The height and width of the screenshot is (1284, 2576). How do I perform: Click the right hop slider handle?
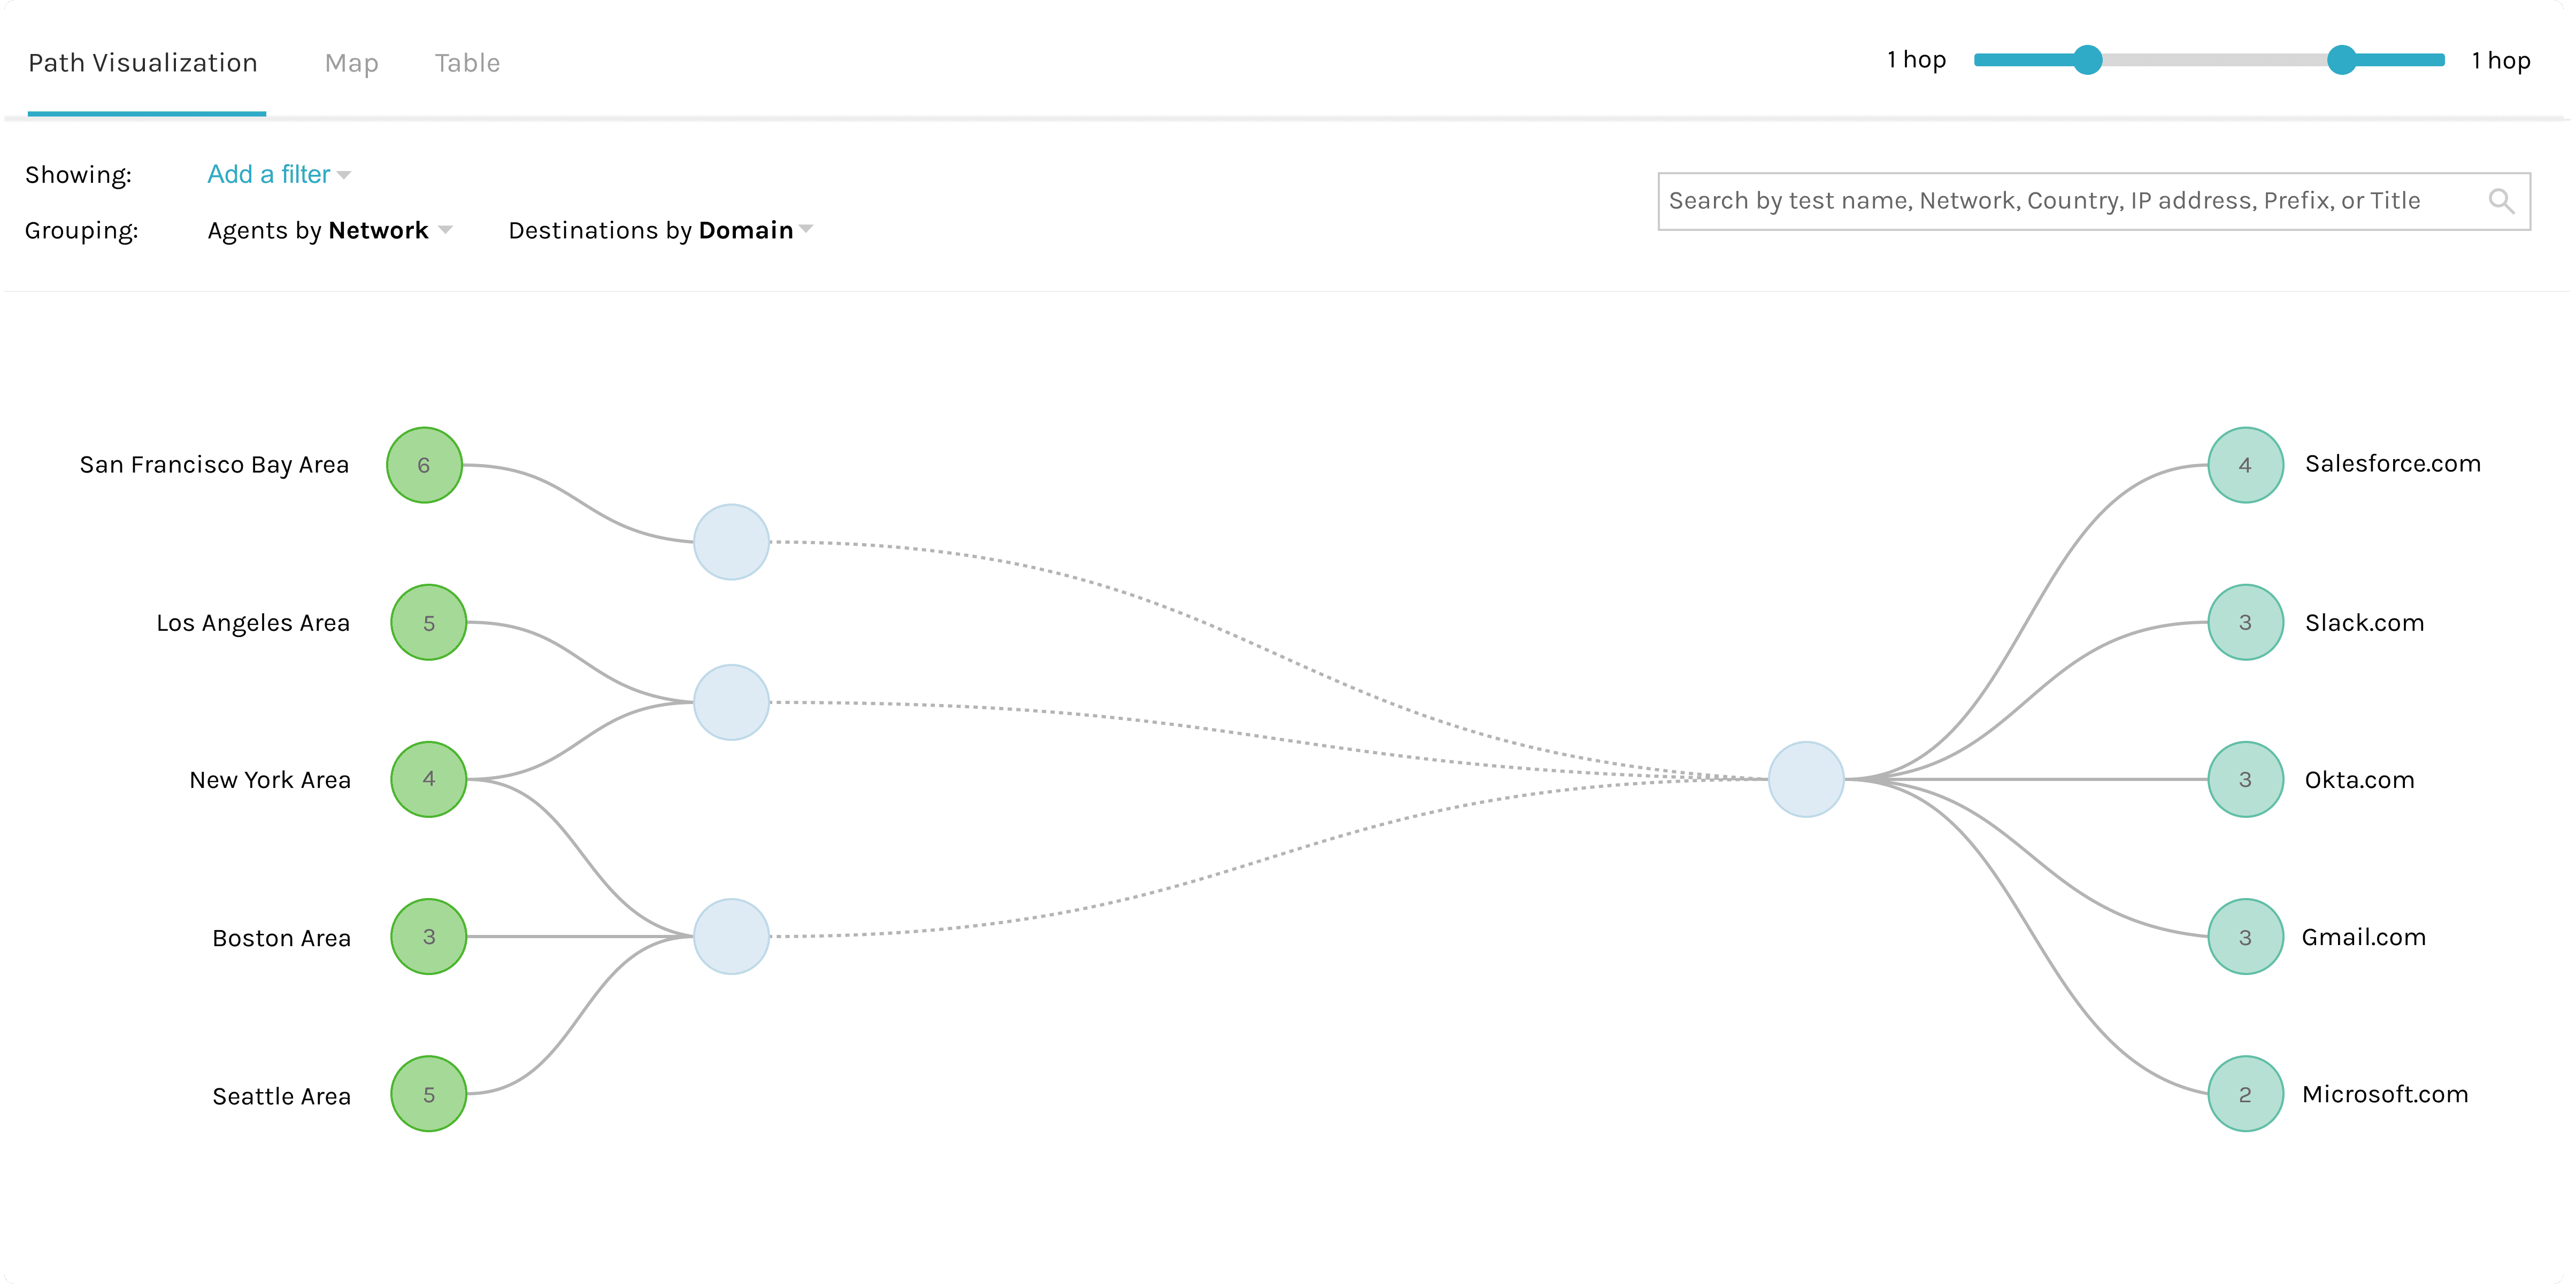tap(2341, 60)
